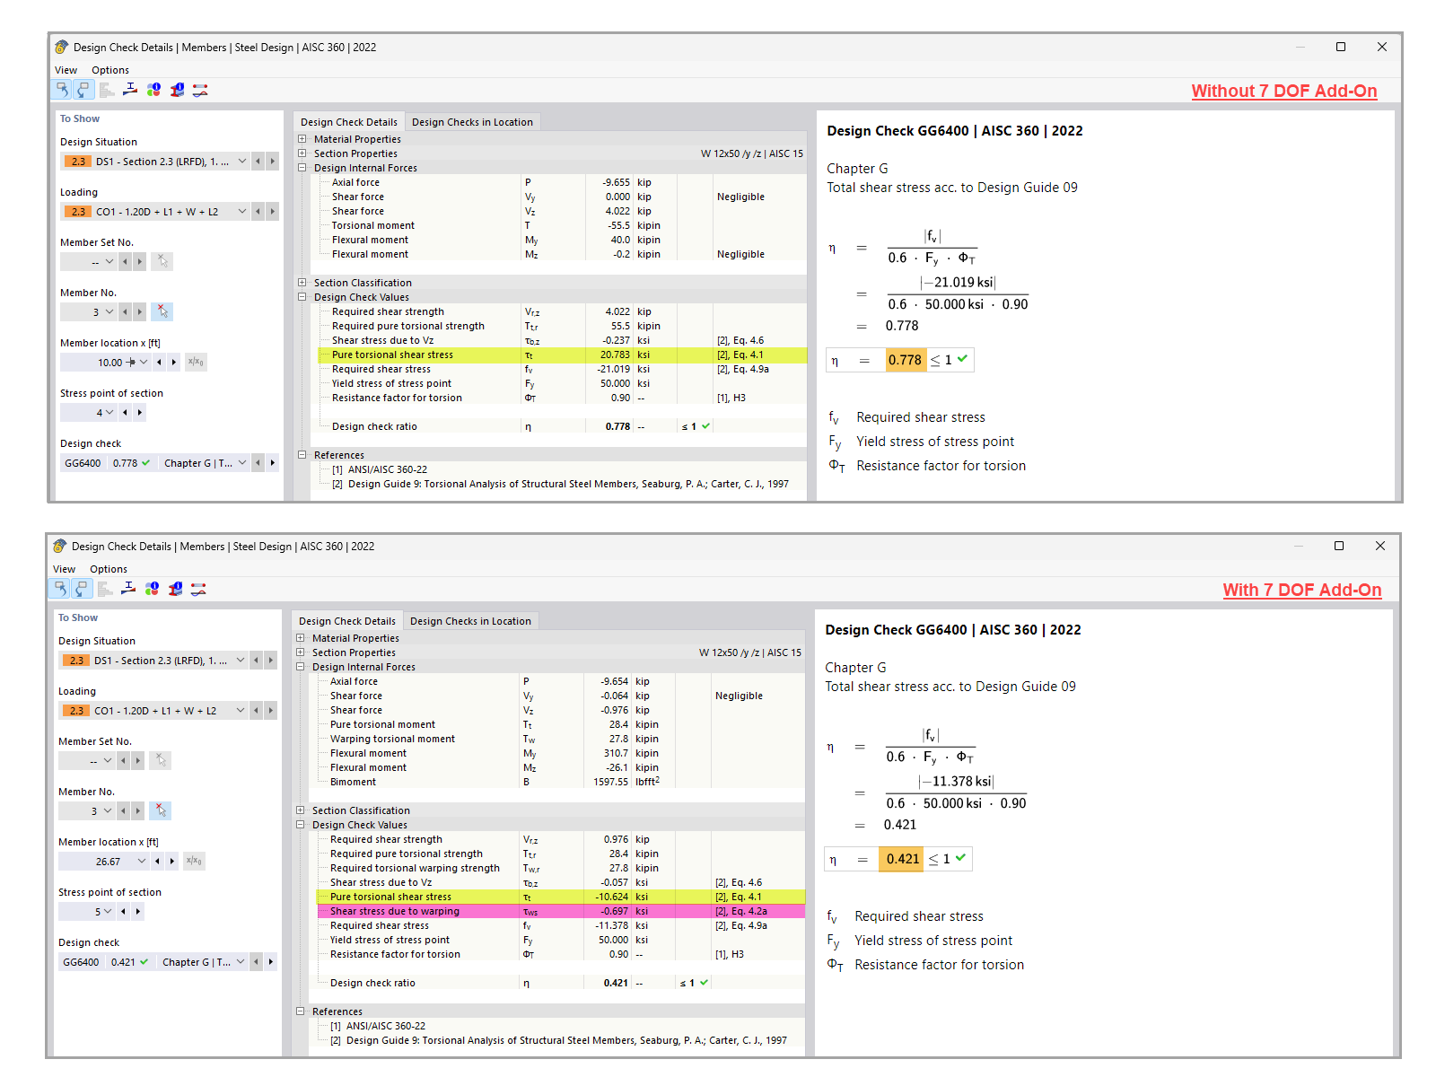Open the result diagrams toolbar icon
Screen dimensions: 1436x1077
107,90
